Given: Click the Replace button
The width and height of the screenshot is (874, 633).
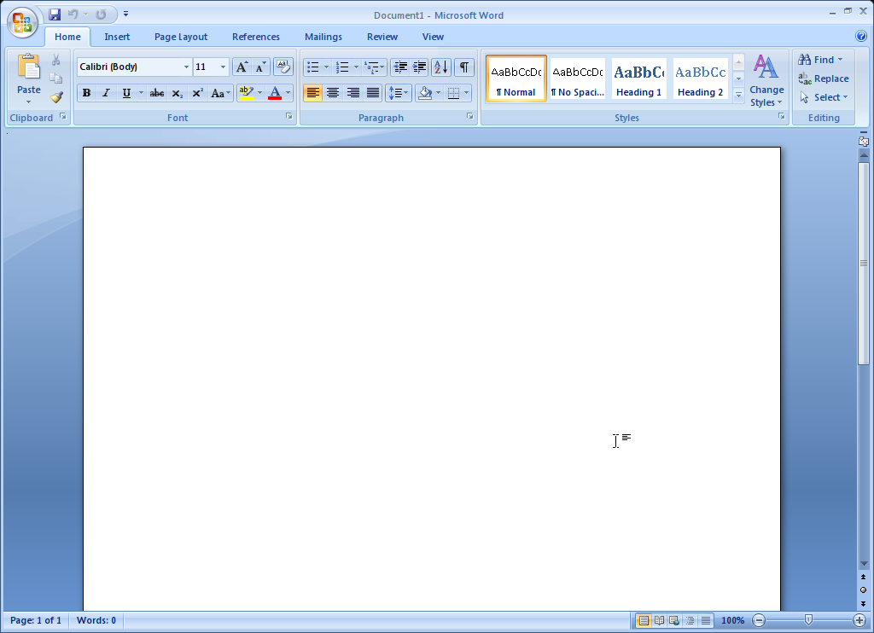Looking at the screenshot, I should point(824,78).
